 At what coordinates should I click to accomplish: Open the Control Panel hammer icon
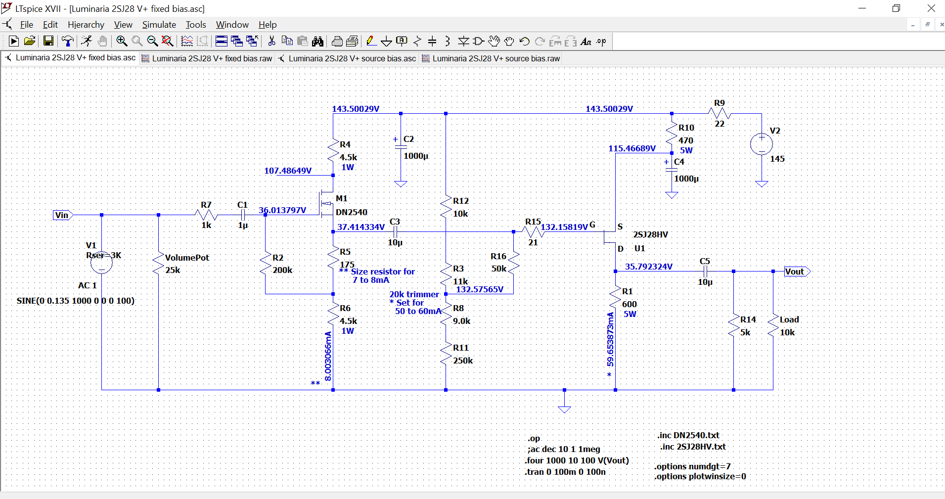coord(67,42)
